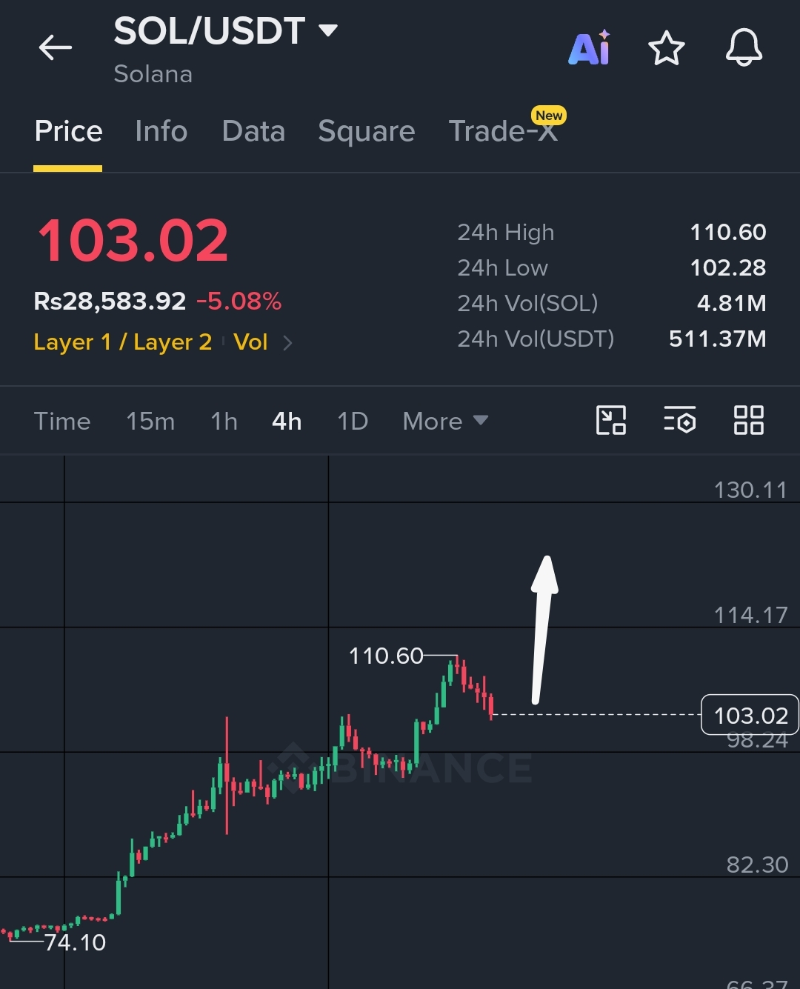Click the 82.30 axis price label
This screenshot has width=800, height=989.
[x=757, y=865]
